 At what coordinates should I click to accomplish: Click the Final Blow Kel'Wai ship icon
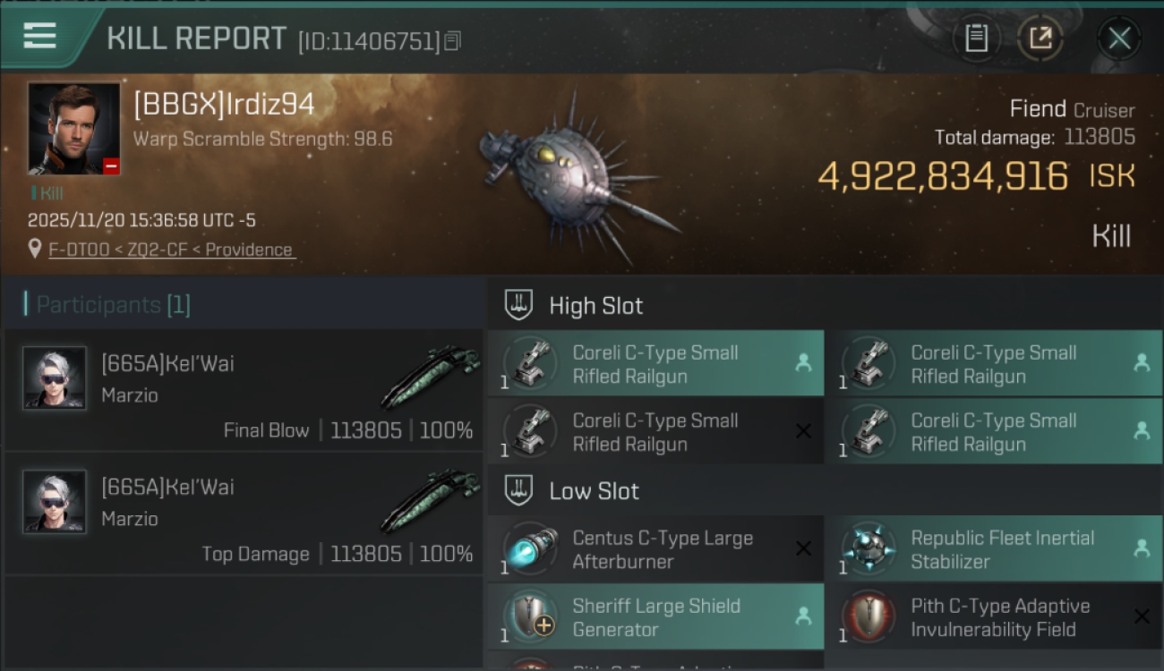[430, 377]
